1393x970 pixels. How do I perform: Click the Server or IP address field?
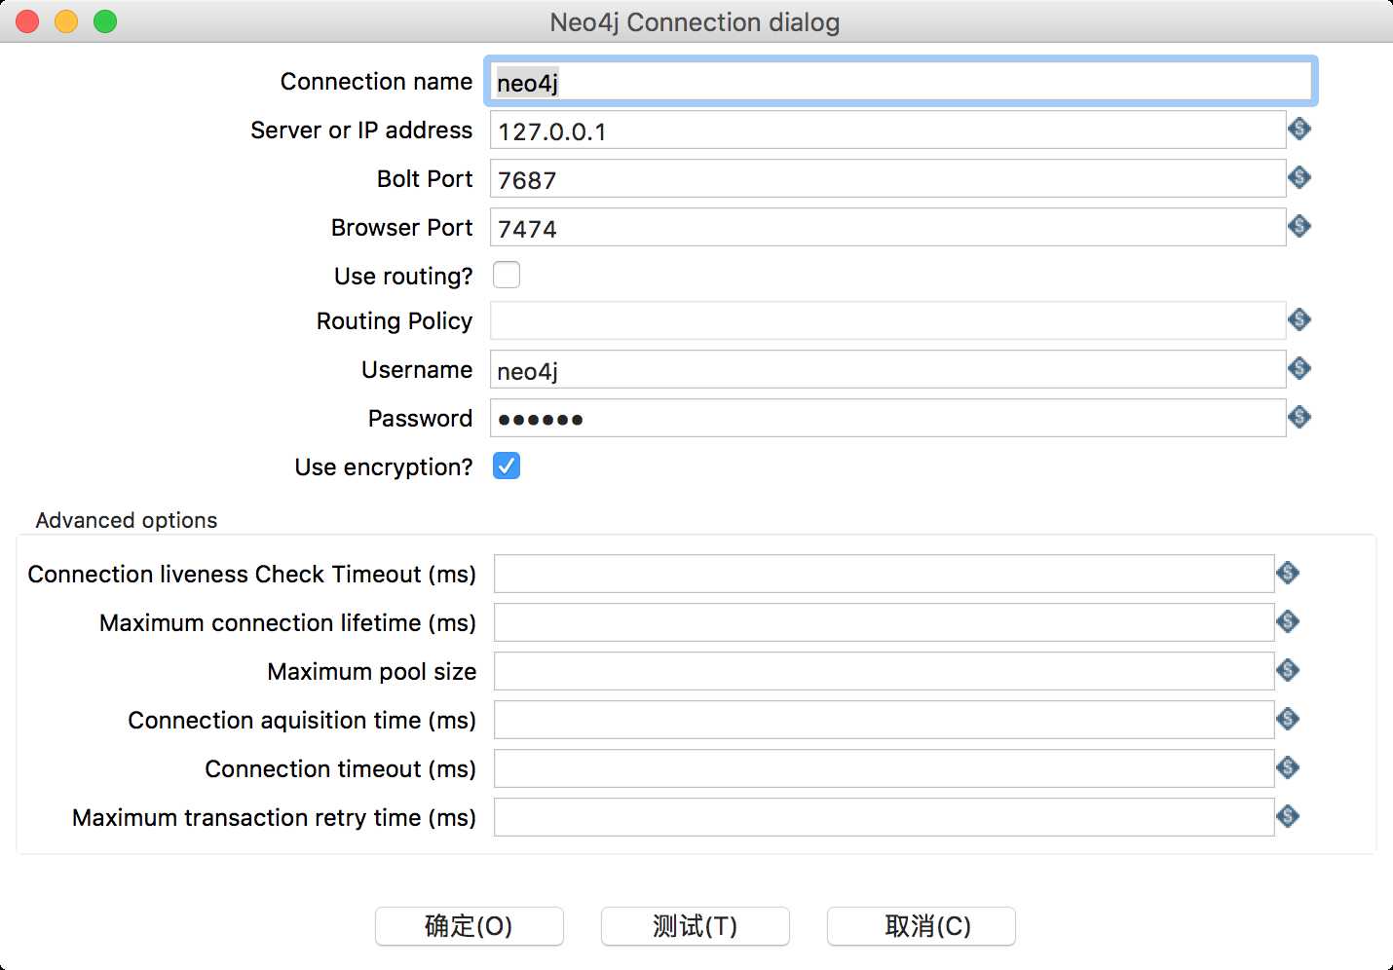tap(887, 130)
